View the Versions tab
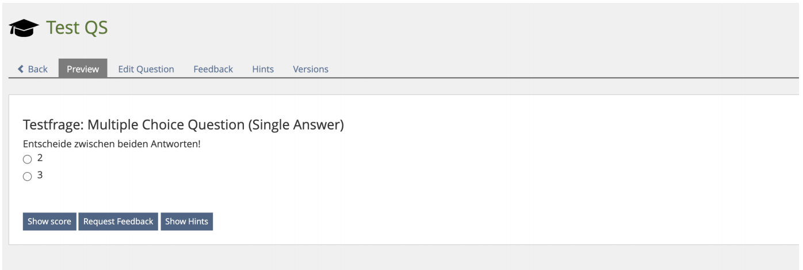 tap(311, 69)
